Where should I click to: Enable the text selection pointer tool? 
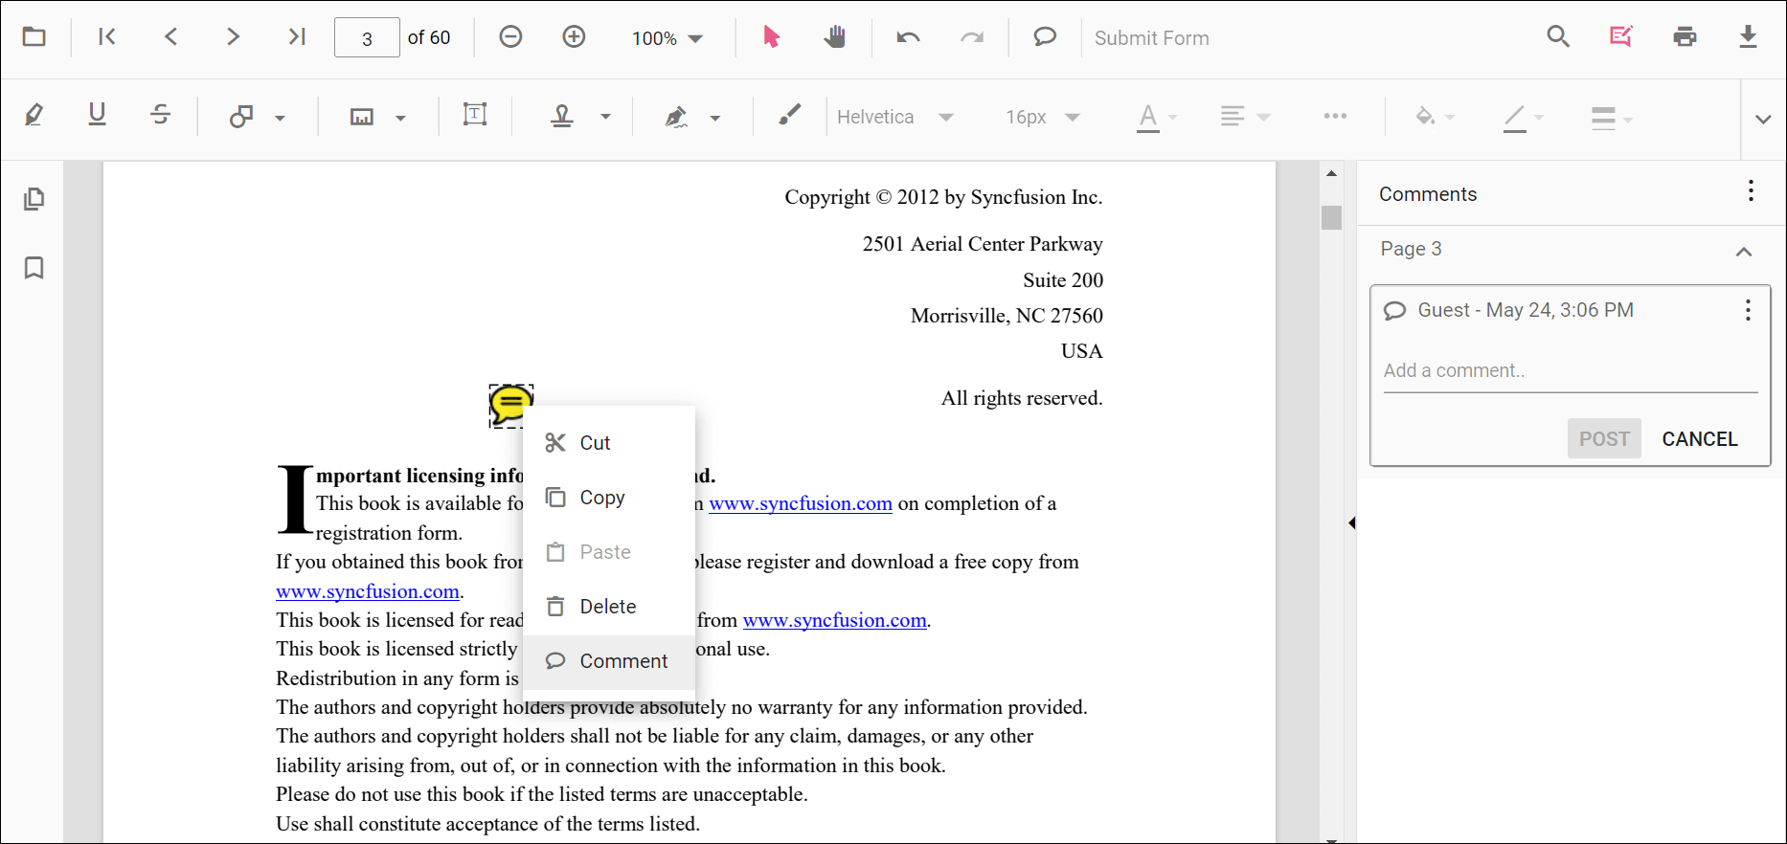[x=771, y=37]
